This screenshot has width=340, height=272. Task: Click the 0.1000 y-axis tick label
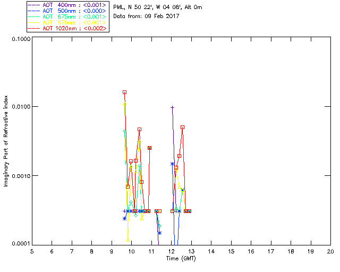point(21,39)
